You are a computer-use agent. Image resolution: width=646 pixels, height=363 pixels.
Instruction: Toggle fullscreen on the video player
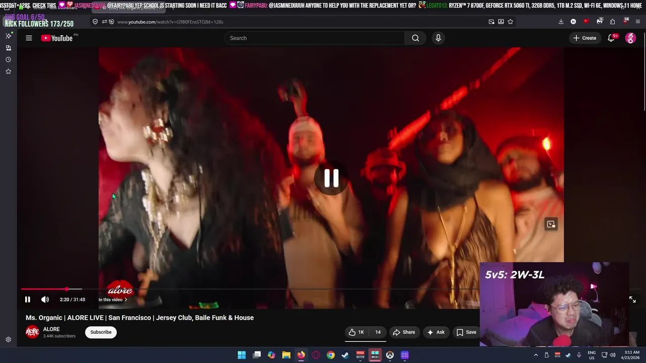[x=632, y=299]
